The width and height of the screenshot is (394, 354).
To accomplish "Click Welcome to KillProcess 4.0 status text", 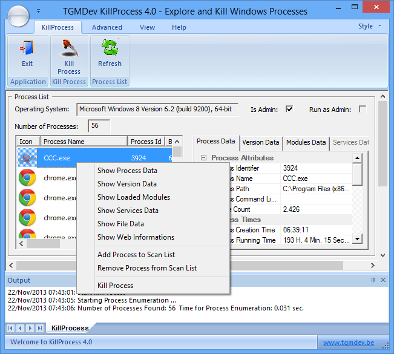I will coord(51,342).
